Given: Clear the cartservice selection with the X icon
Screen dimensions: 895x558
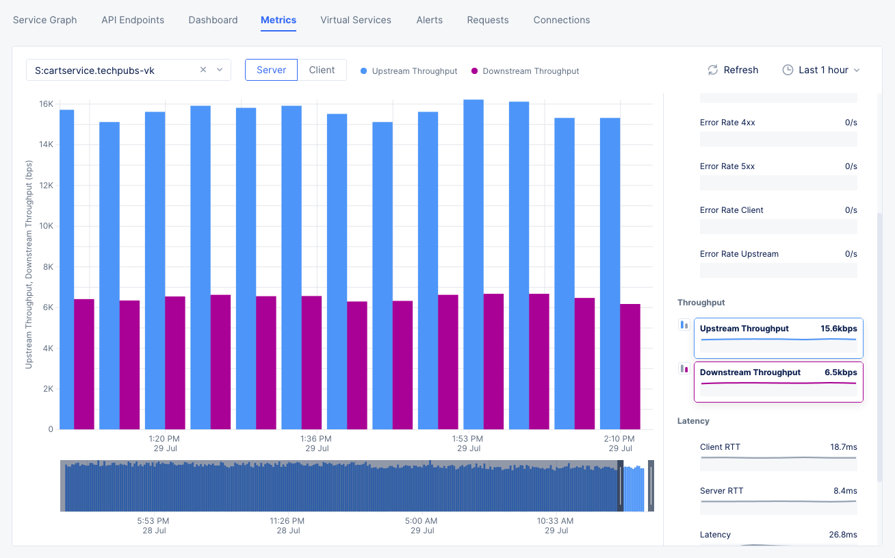Looking at the screenshot, I should (203, 70).
